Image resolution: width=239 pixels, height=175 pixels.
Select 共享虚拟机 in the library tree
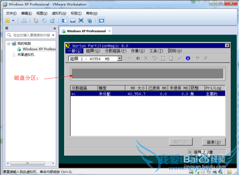point(26,55)
